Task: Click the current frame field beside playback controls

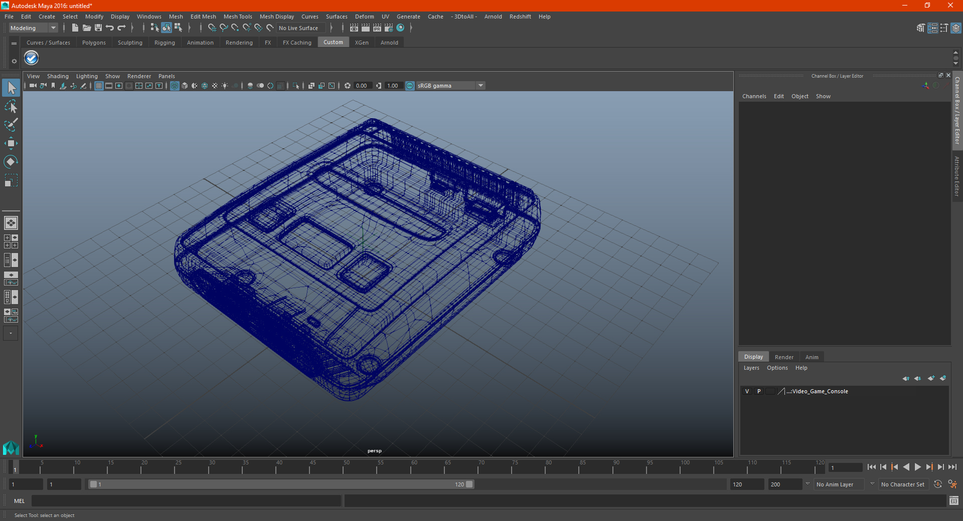Action: click(846, 467)
